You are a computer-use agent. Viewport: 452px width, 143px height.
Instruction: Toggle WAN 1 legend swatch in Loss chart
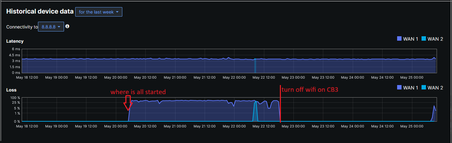click(399, 87)
